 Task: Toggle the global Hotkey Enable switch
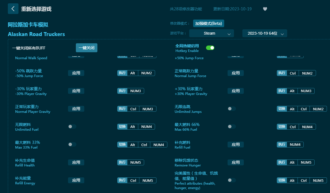point(210,48)
